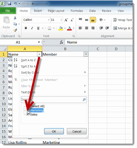
Task: Open the File tab
Action: 8,11
